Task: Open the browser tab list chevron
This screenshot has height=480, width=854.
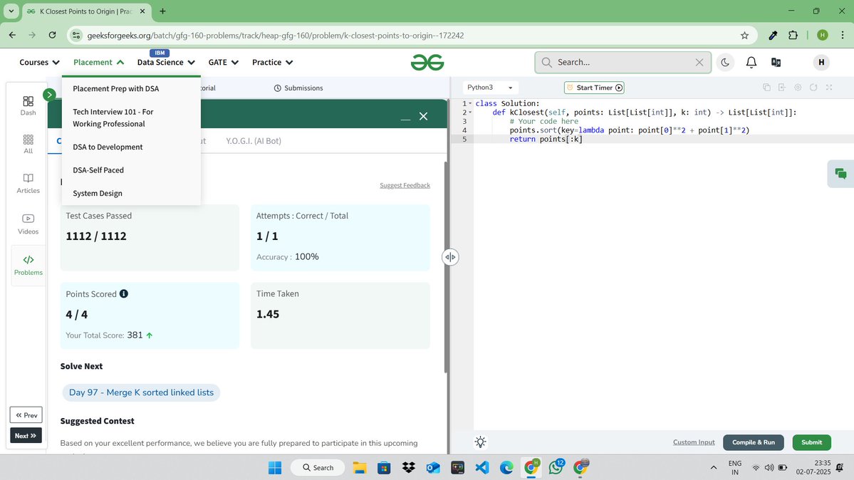Action: [x=11, y=11]
